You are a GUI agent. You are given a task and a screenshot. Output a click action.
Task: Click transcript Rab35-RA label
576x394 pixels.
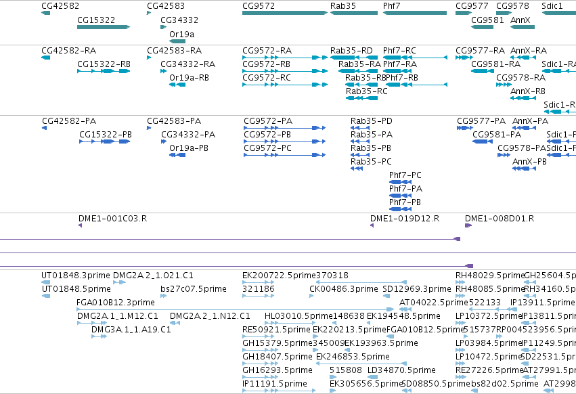[x=359, y=64]
